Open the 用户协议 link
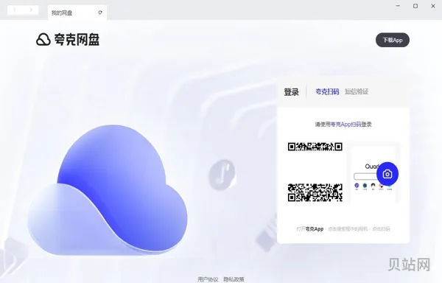Image resolution: width=442 pixels, height=283 pixels. click(208, 279)
